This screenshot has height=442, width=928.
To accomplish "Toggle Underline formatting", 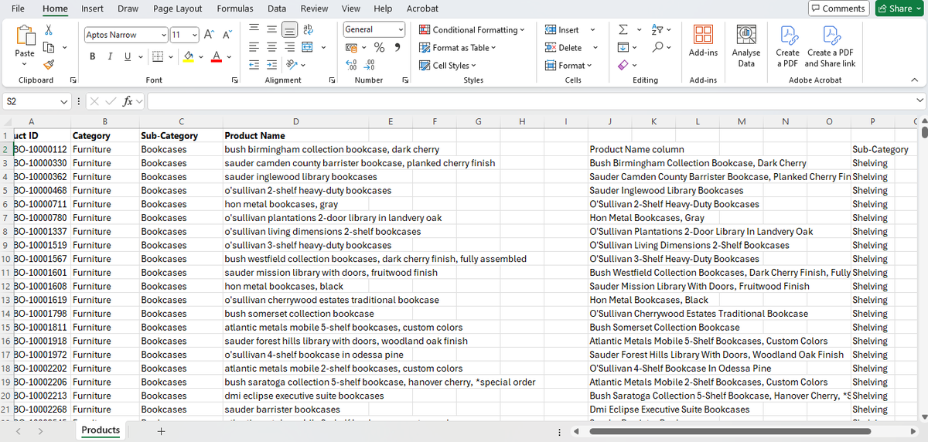I will pos(128,56).
